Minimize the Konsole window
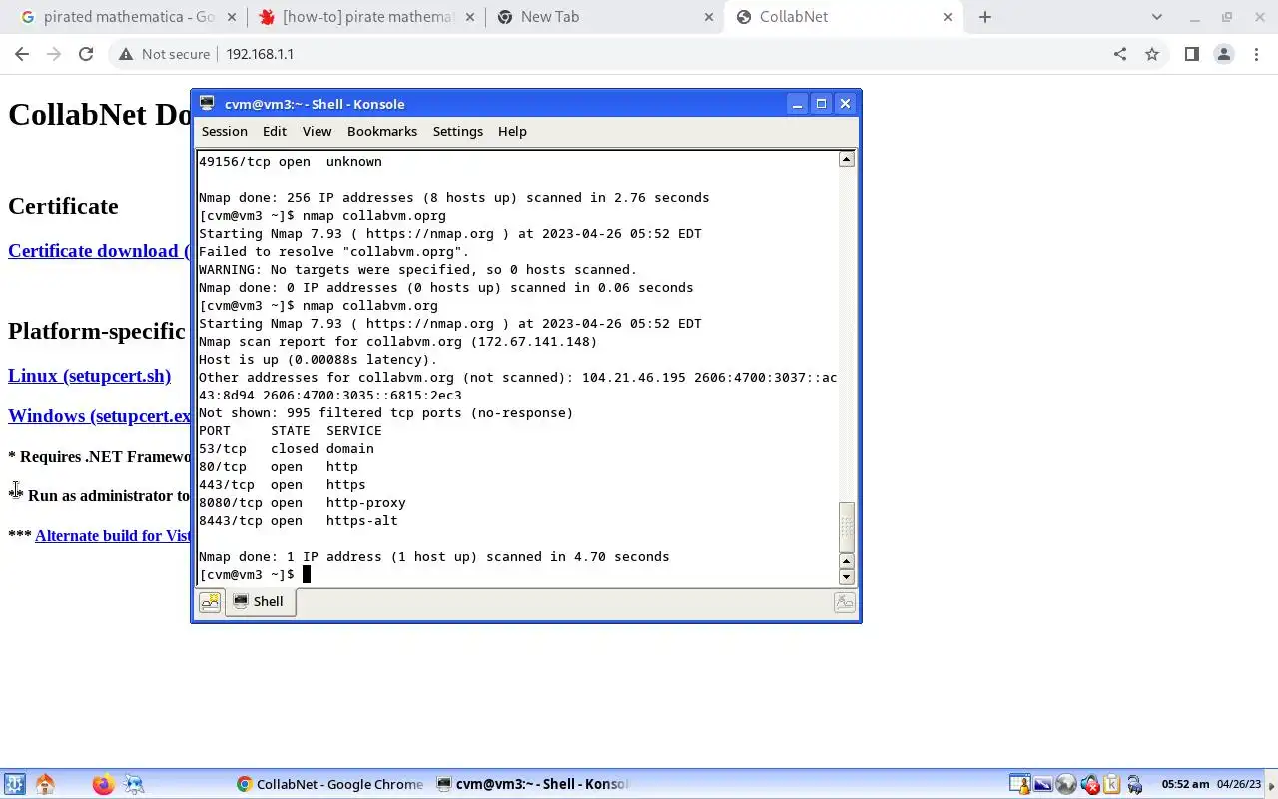 click(x=797, y=104)
